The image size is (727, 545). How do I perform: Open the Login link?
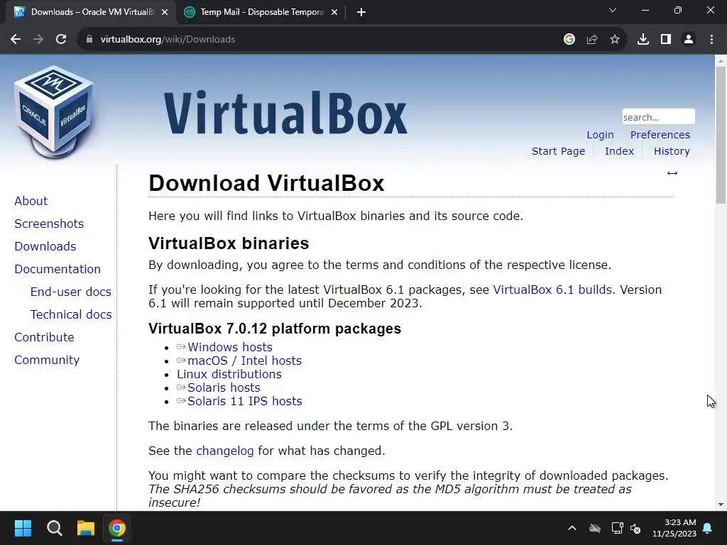[600, 135]
